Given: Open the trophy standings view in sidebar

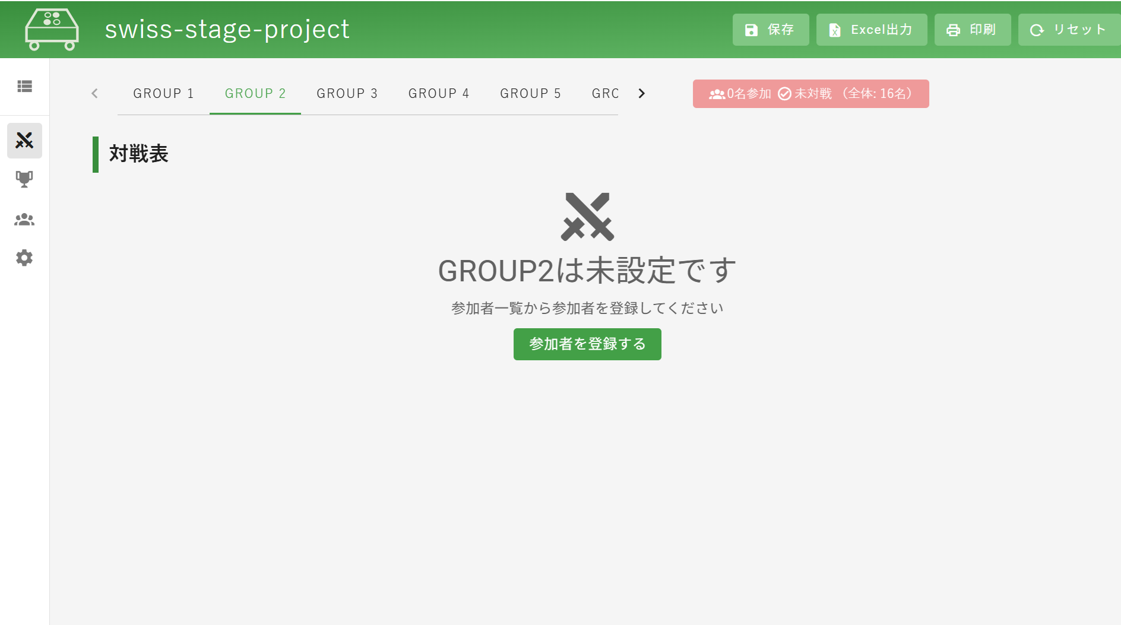Looking at the screenshot, I should click(x=24, y=179).
